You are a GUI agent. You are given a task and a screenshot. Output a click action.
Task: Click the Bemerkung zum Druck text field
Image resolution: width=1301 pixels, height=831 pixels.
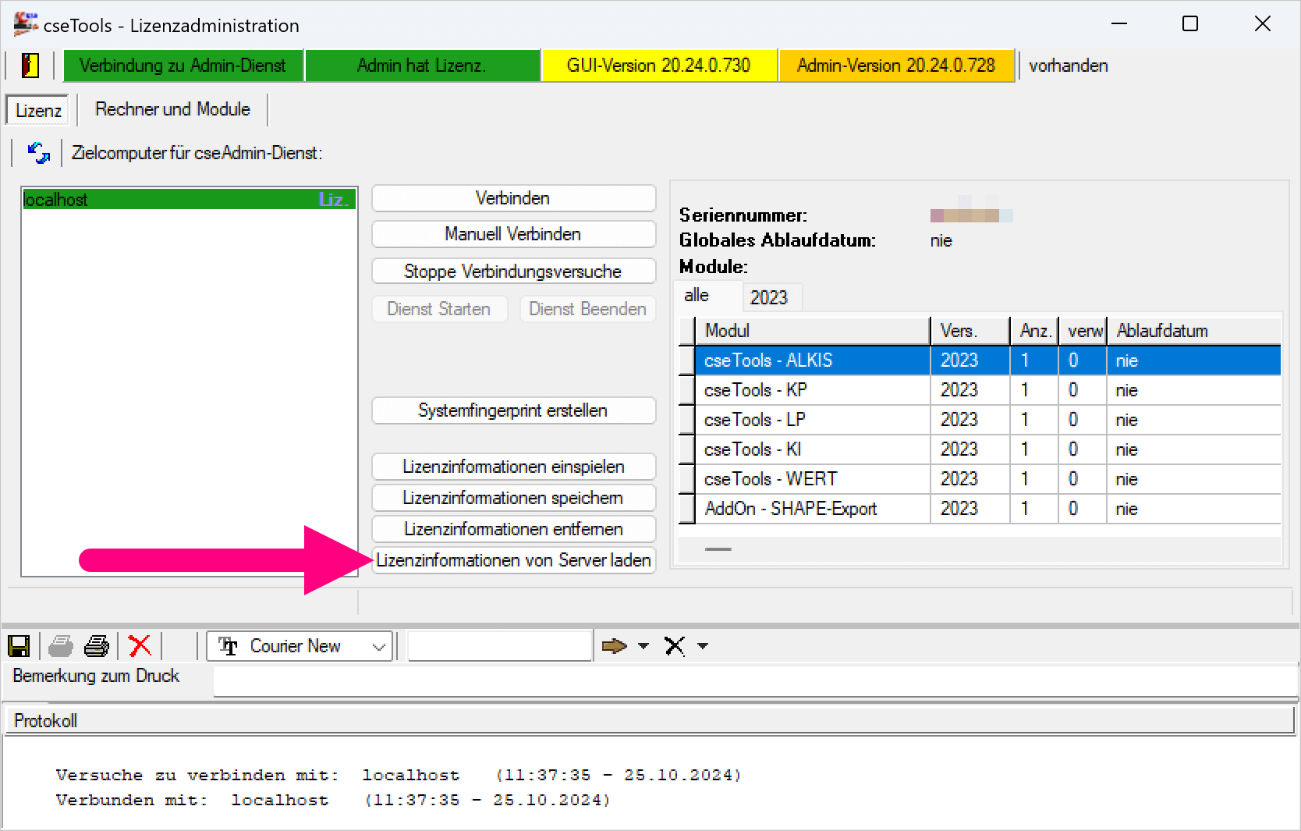pyautogui.click(x=753, y=681)
